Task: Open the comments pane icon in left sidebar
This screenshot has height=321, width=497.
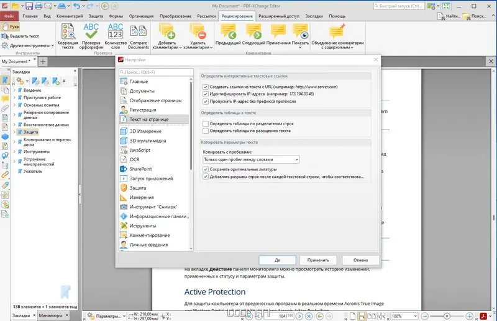Action: tap(5, 99)
